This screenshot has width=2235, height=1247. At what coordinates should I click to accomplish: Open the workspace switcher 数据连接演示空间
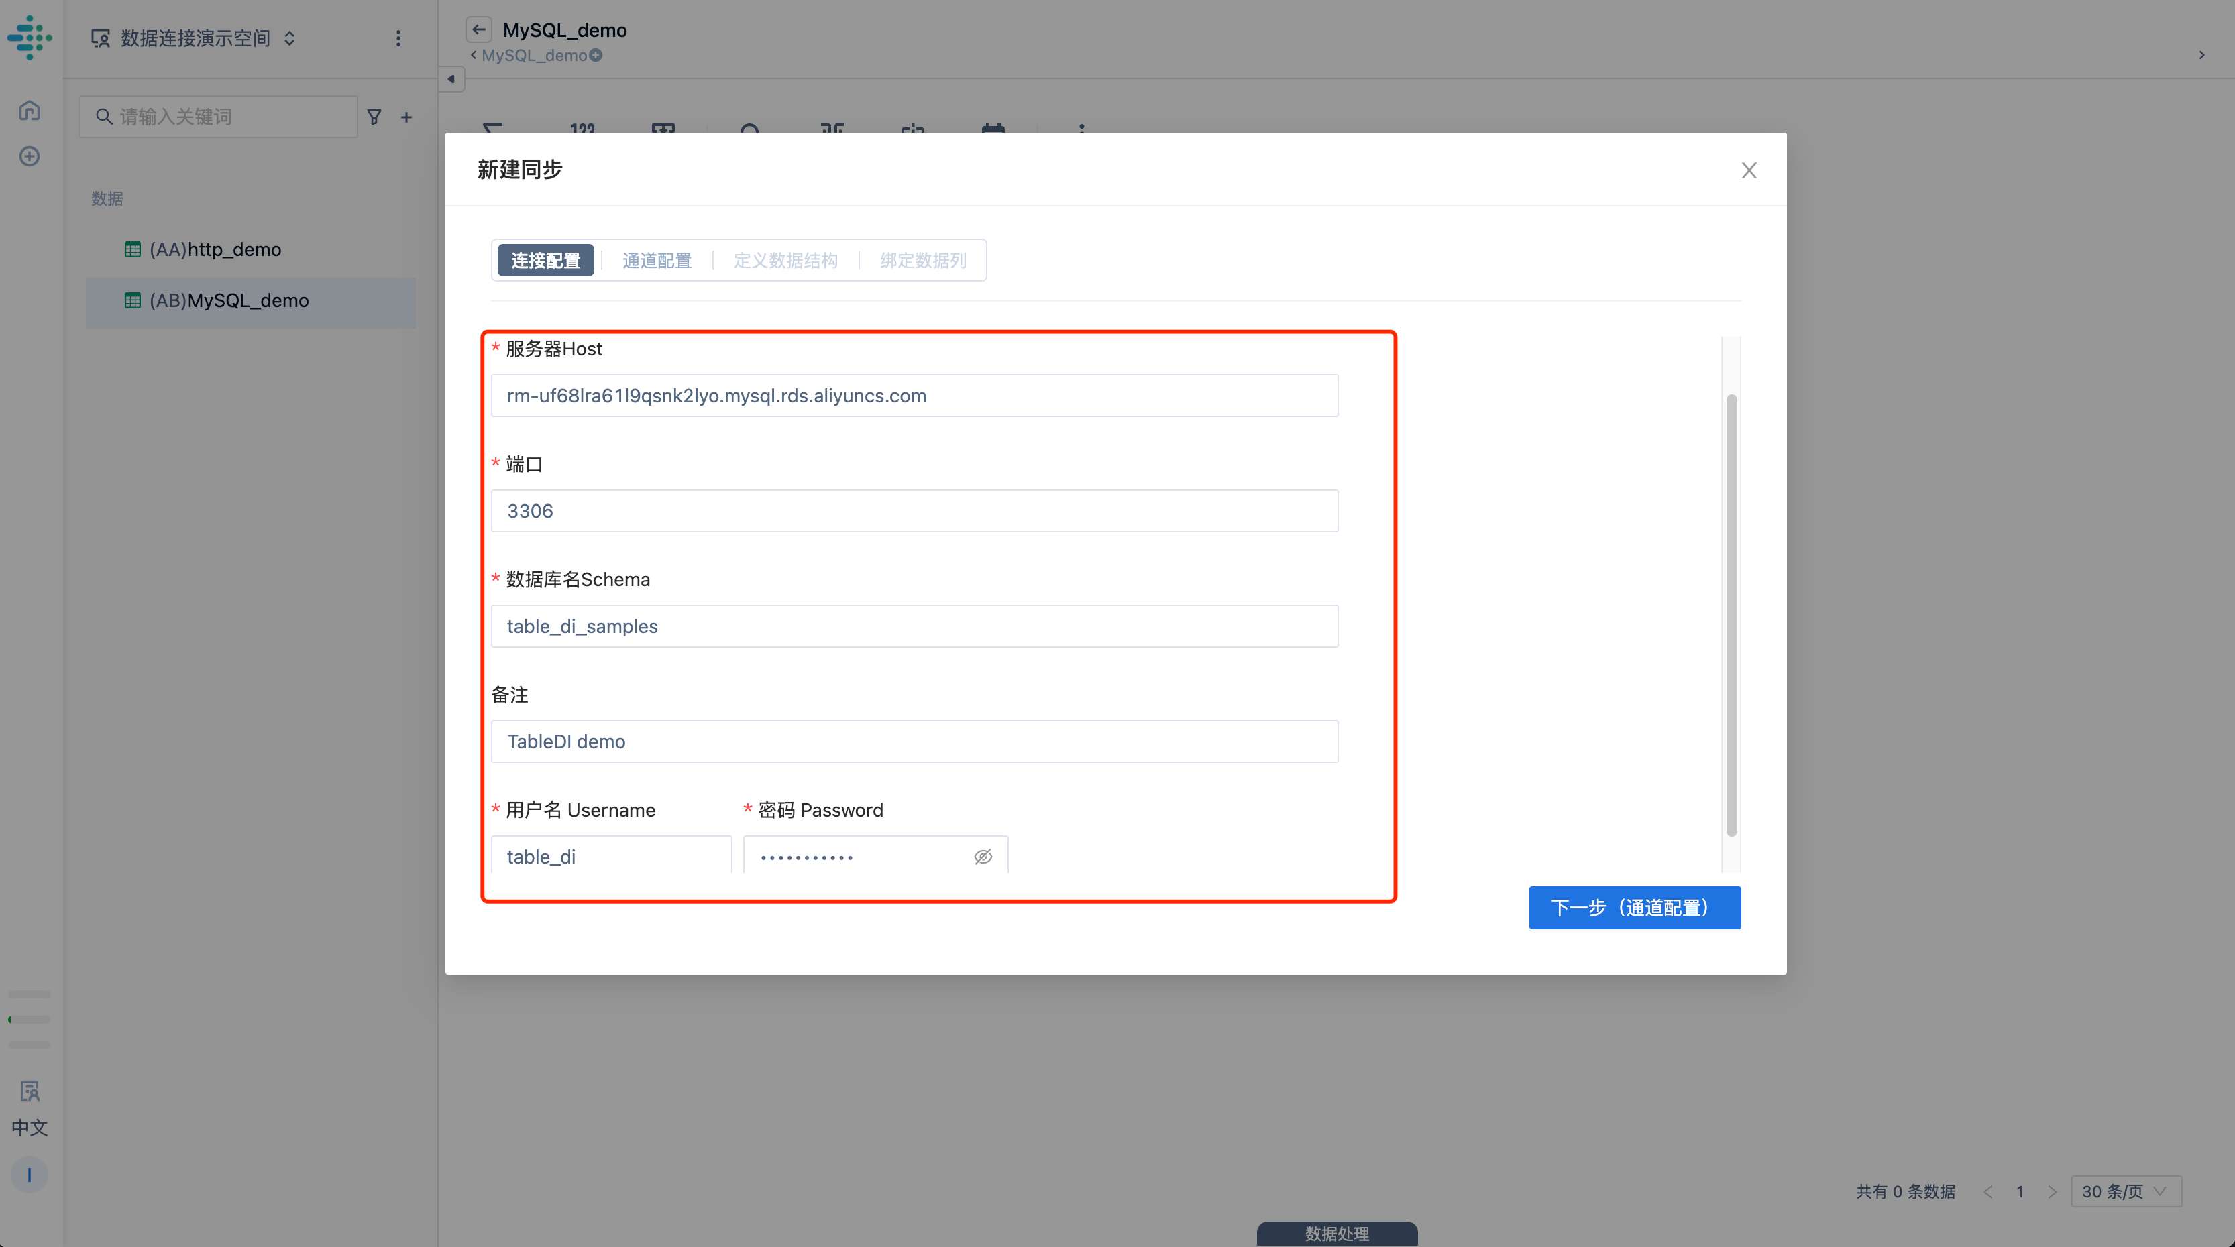[195, 38]
